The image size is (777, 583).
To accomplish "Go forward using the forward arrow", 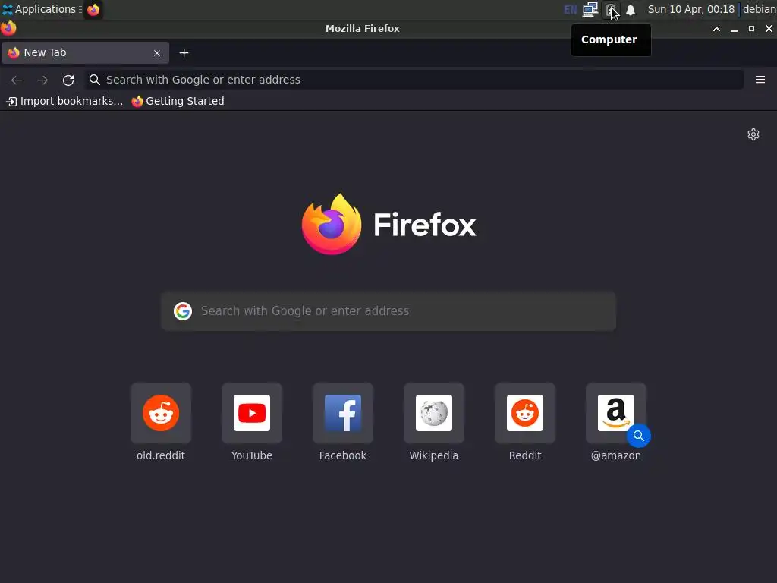I will pyautogui.click(x=42, y=80).
